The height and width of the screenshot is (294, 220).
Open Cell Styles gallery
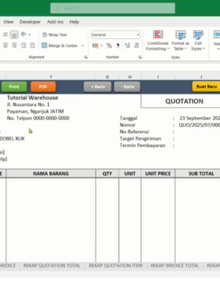pyautogui.click(x=198, y=41)
